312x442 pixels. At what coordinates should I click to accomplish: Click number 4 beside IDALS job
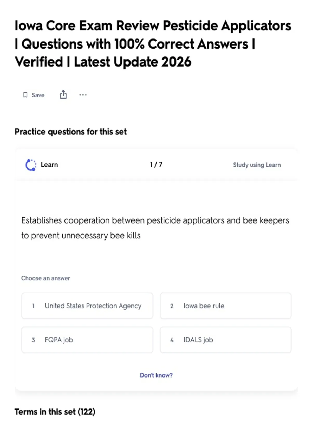tap(172, 340)
